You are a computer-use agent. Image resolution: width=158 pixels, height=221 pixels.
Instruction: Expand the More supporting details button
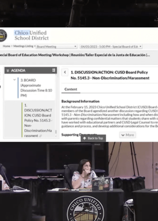pos(128,135)
